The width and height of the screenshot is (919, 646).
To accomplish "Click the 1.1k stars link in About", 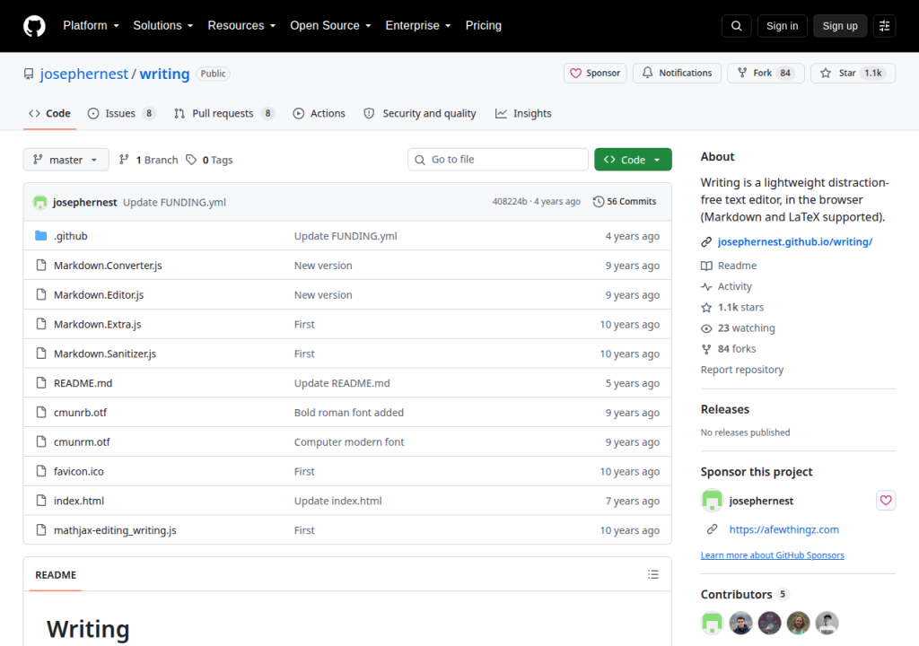I will click(732, 307).
